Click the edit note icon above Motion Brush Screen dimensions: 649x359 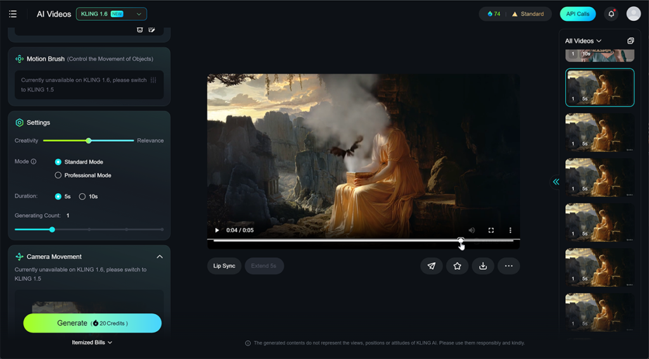click(151, 29)
